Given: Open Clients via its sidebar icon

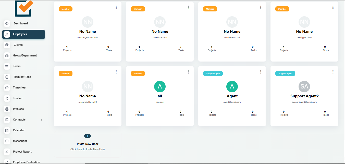Looking at the screenshot, I should [x=7, y=45].
